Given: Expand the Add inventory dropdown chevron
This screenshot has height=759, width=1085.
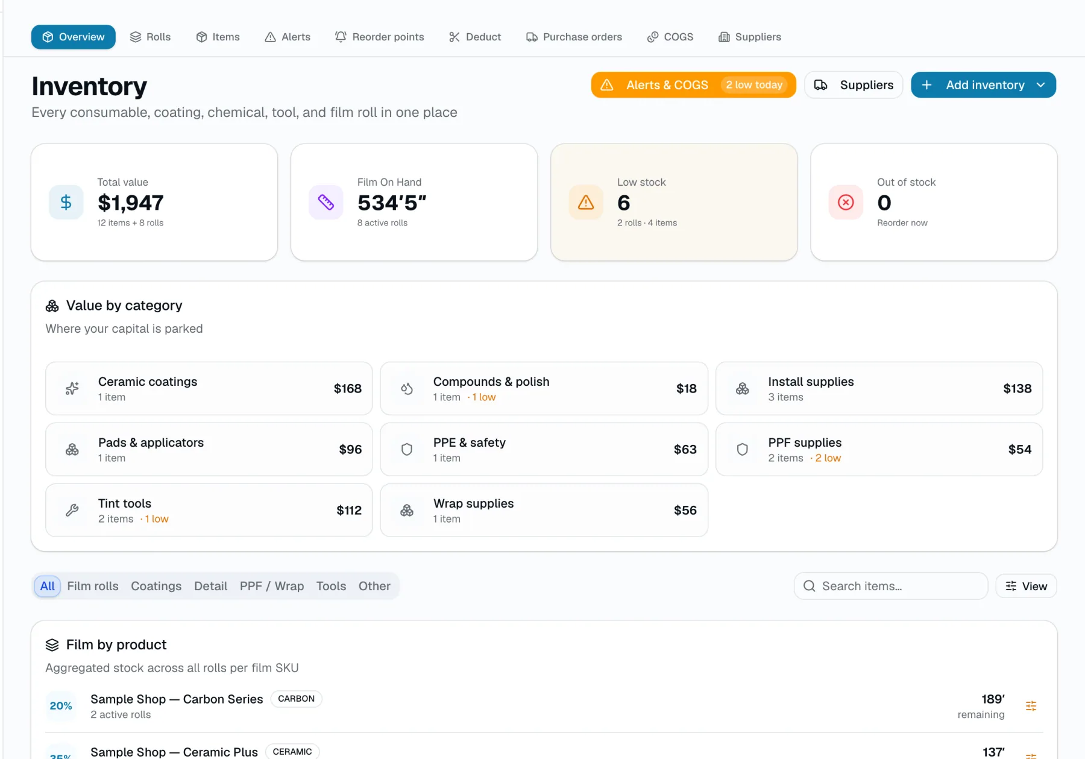Looking at the screenshot, I should click(x=1040, y=85).
